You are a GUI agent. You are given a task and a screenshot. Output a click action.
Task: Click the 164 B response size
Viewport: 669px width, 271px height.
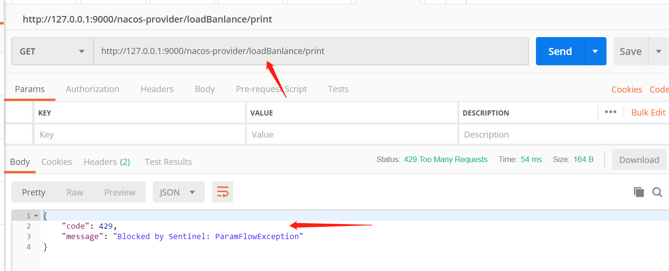(x=583, y=159)
